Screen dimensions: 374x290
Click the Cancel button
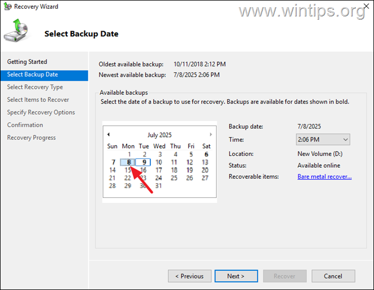333,276
